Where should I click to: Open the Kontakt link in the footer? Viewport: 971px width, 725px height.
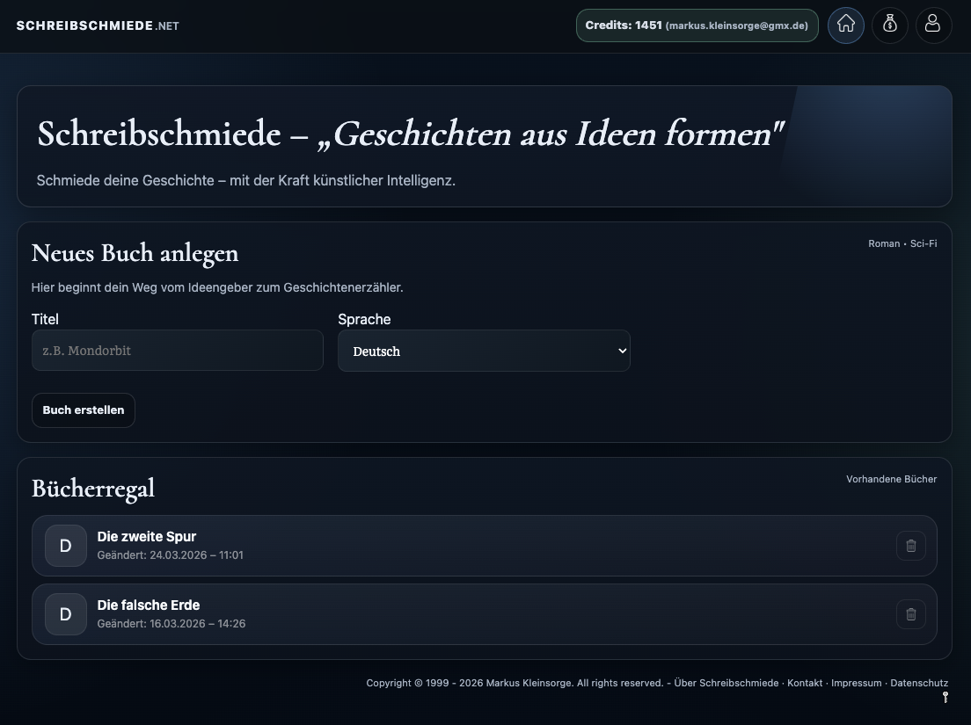805,683
